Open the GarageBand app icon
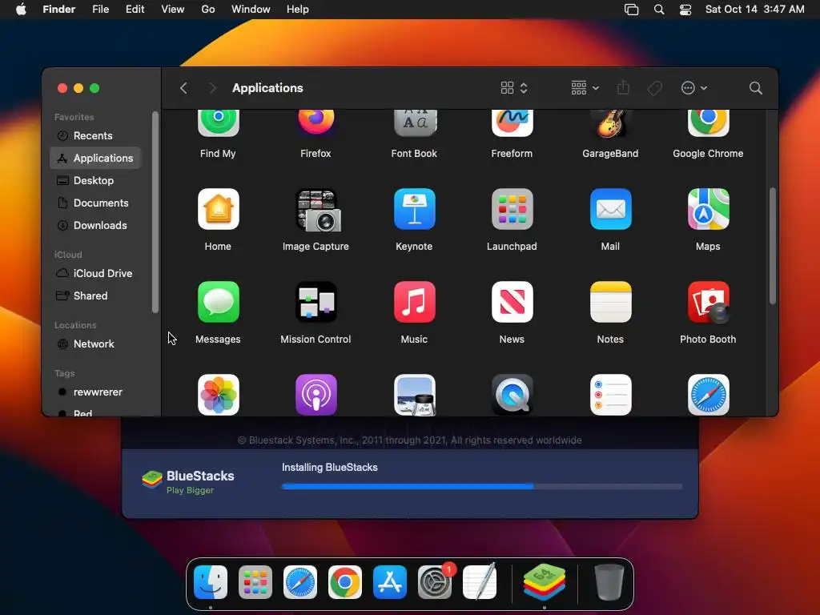 610,123
